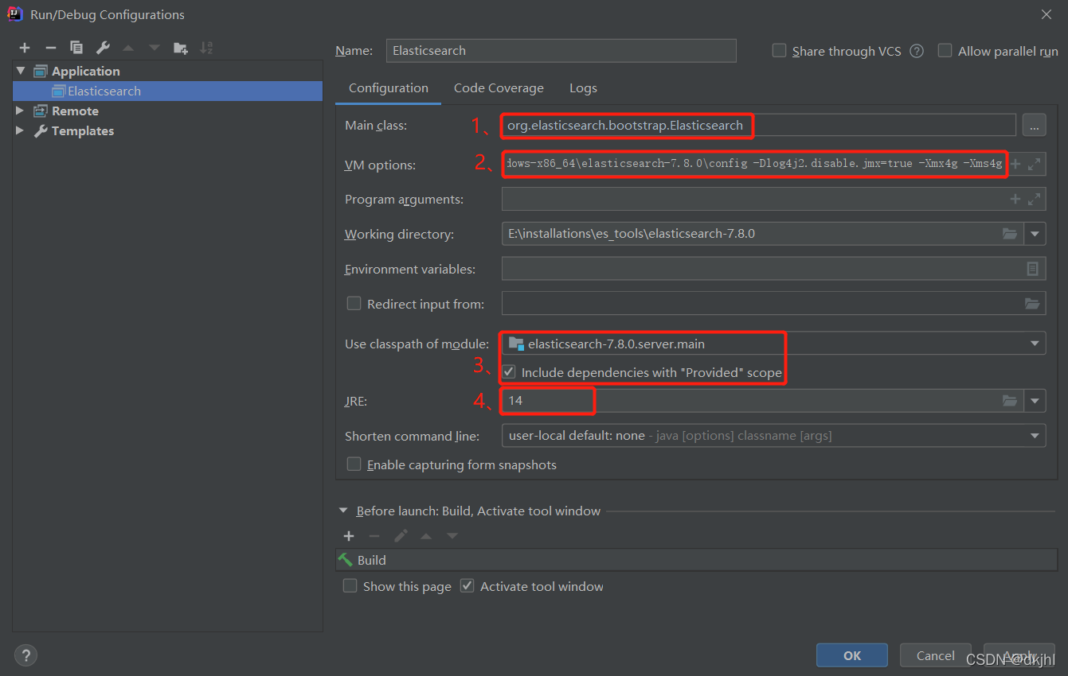
Task: Move configuration up in toolbar
Action: pyautogui.click(x=128, y=48)
